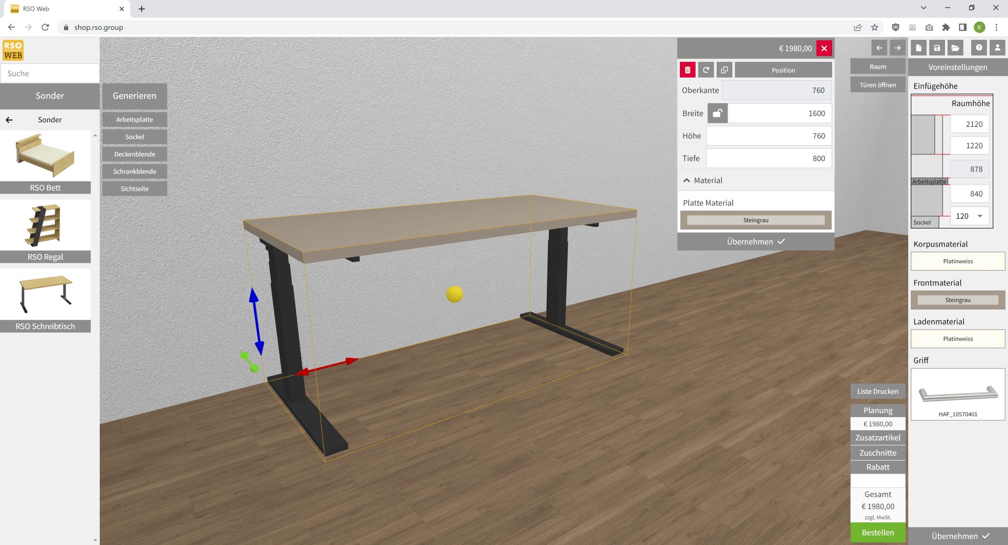Open the Generieren Arbeitsplatte menu item

(134, 120)
